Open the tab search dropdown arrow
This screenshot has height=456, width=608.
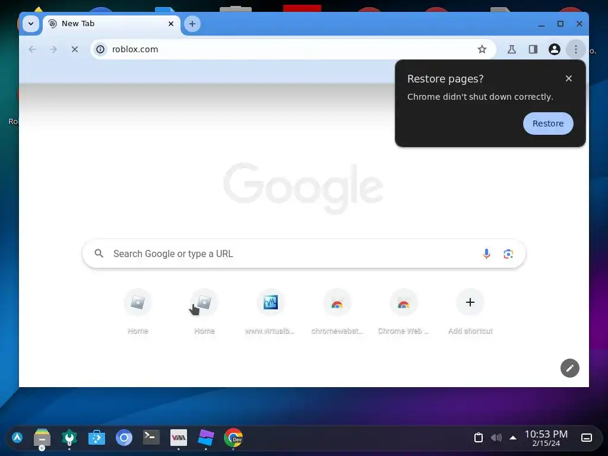[31, 24]
